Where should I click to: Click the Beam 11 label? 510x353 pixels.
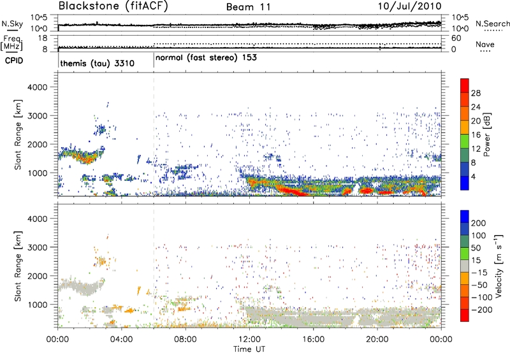(x=249, y=7)
